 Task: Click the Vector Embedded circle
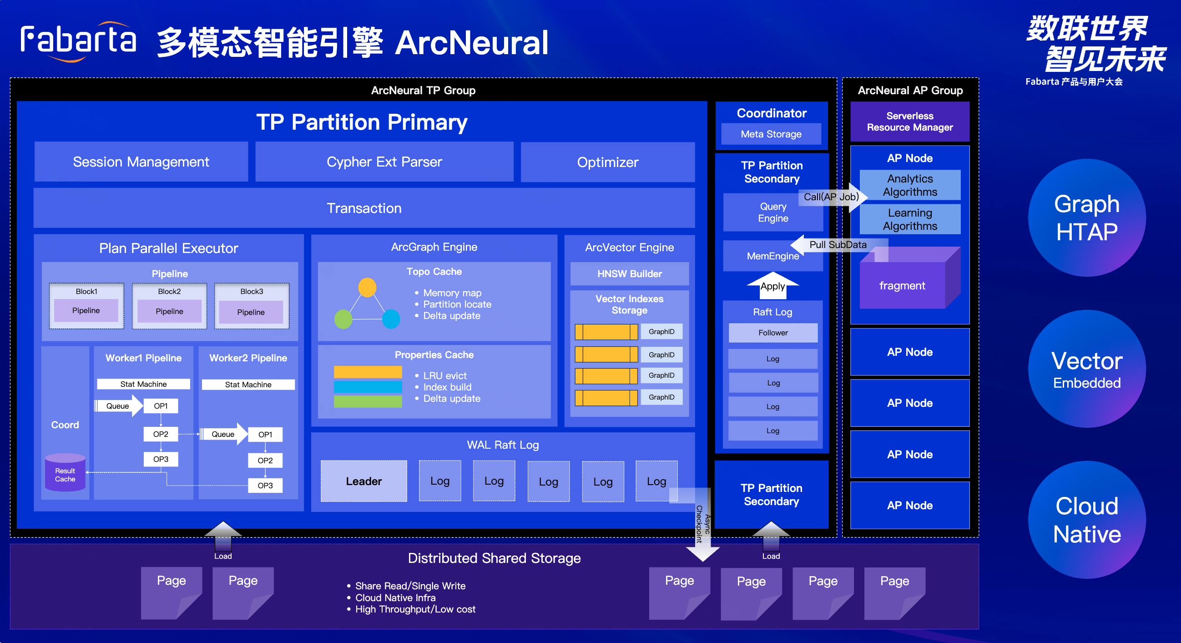click(x=1087, y=369)
